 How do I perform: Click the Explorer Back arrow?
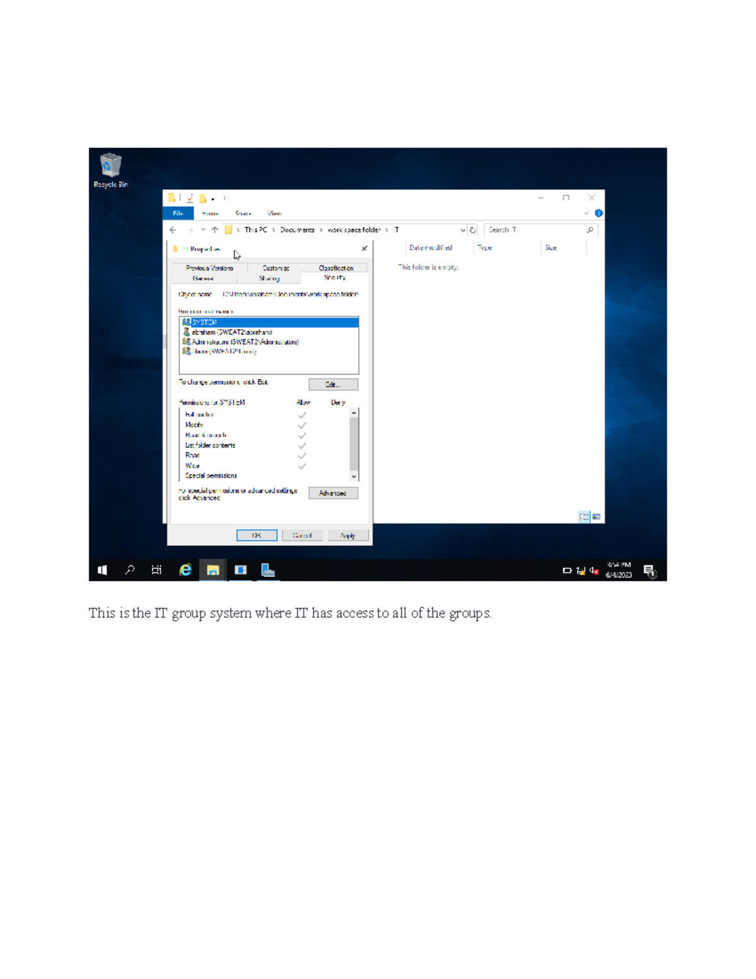[173, 230]
